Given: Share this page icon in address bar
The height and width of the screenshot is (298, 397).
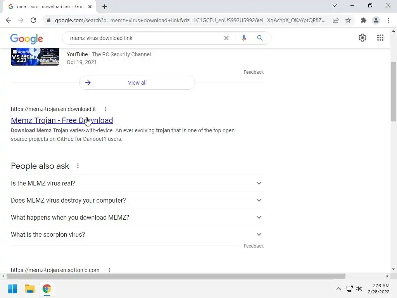Looking at the screenshot, I should 336,20.
